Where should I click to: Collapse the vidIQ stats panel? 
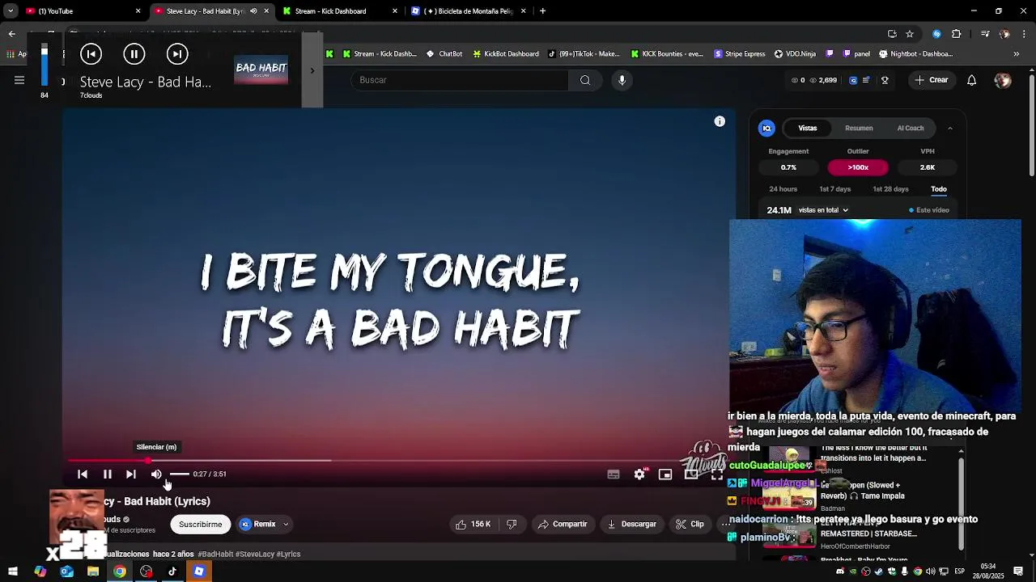coord(950,128)
